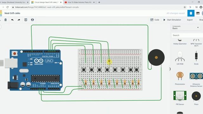Switch to component list view icon
203x114 pixels.
(x=198, y=13)
